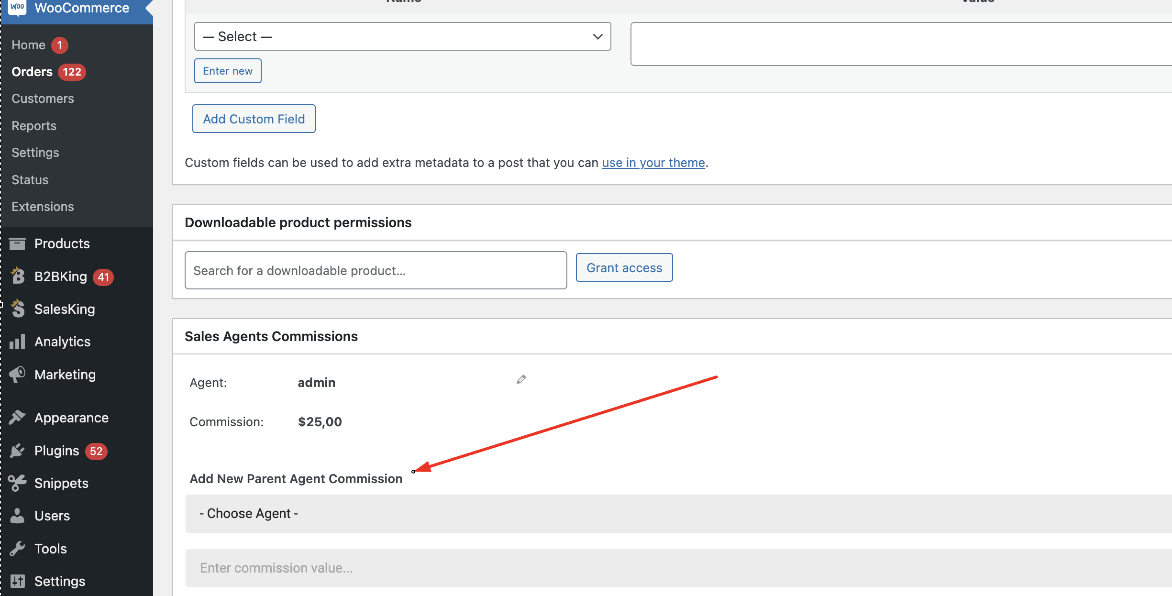Open the Extensions submenu item

(43, 207)
